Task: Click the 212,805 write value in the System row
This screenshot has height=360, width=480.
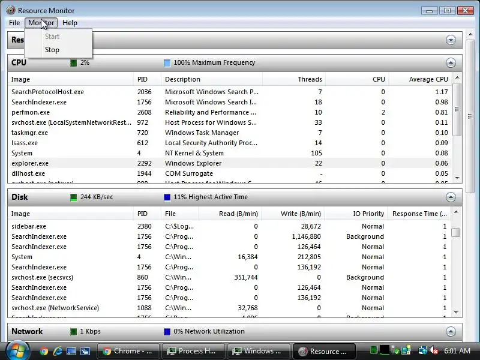Action: coord(309,257)
